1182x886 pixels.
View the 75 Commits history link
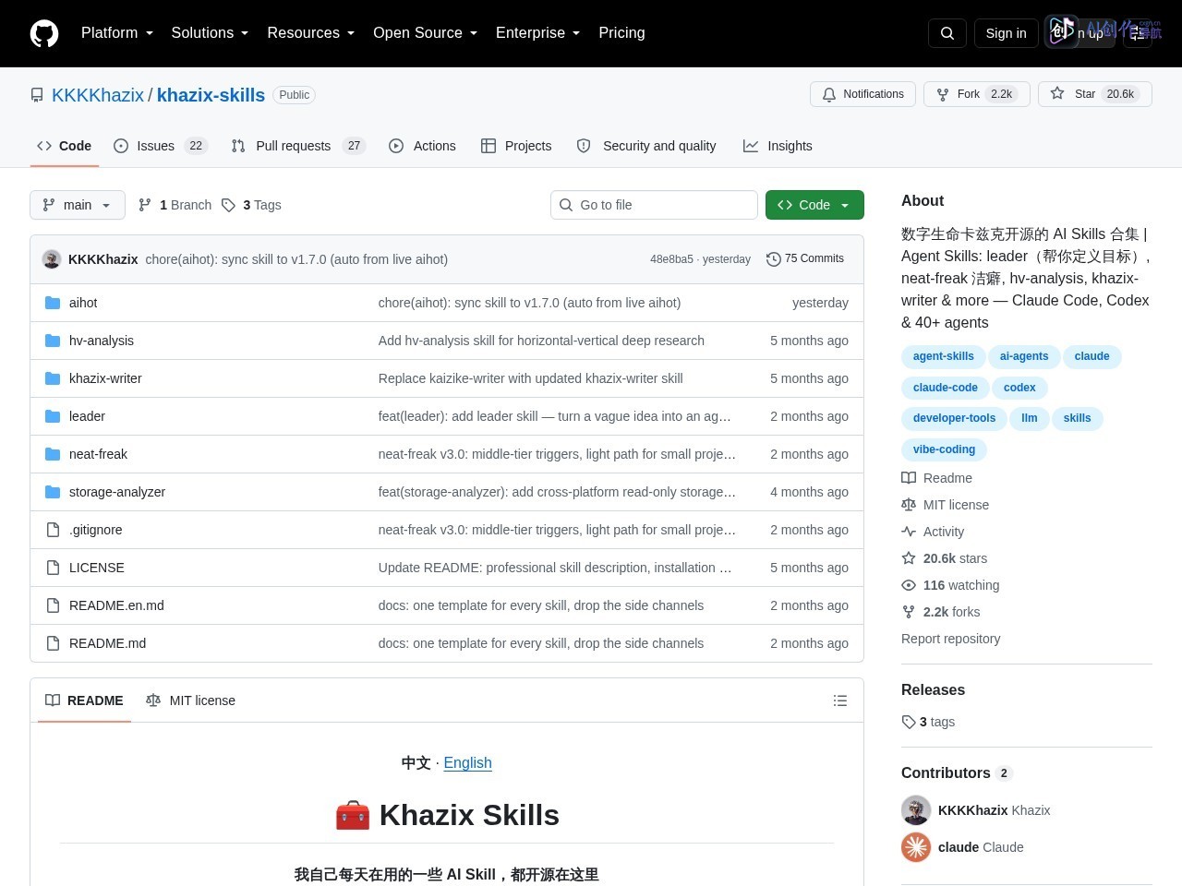[x=805, y=259]
